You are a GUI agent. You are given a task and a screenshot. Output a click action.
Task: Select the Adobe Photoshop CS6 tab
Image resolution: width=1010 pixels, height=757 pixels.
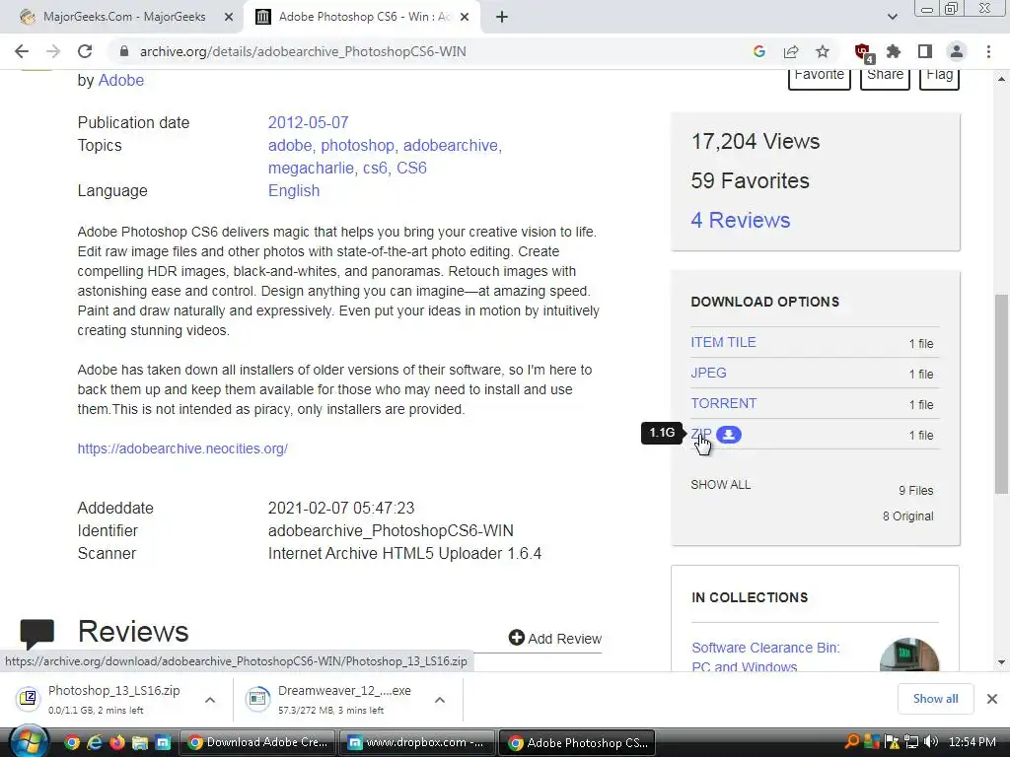(361, 17)
